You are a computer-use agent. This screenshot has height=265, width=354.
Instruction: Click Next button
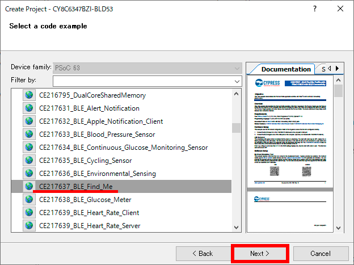pos(260,254)
